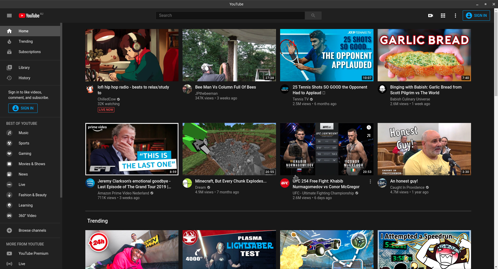Open Plasma Lightsaber Test thumbnail
Screen dimensions: 498x269
pyautogui.click(x=229, y=250)
